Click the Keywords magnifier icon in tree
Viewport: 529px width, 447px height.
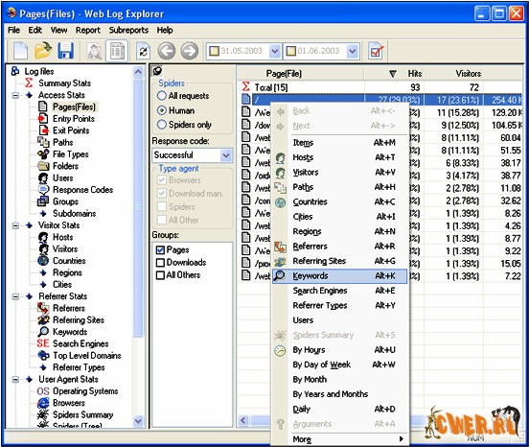pos(43,332)
